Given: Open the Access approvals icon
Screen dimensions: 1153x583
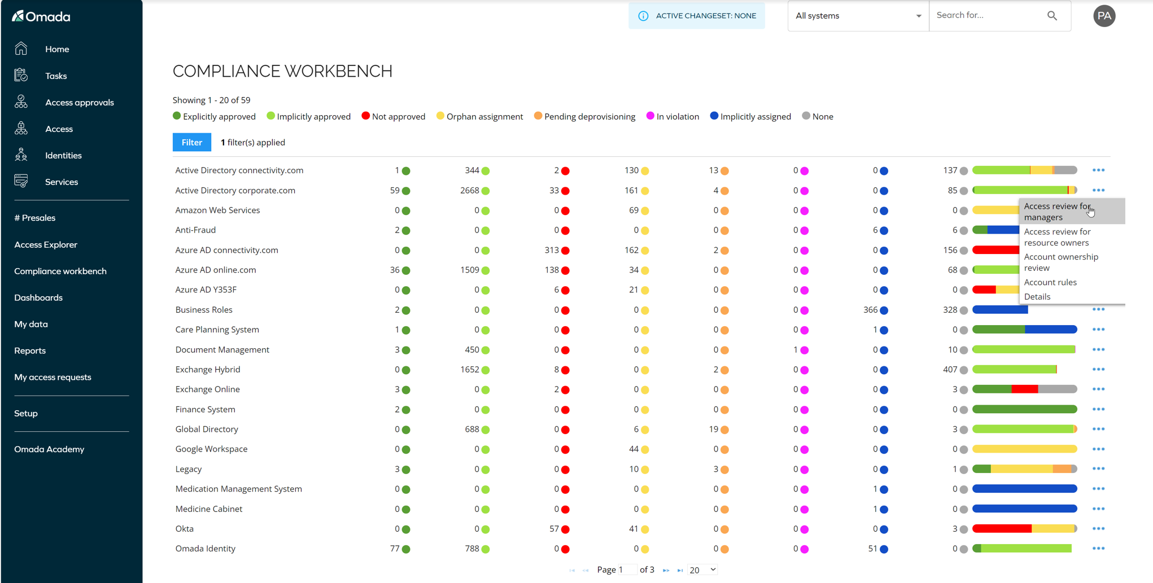Looking at the screenshot, I should click(x=21, y=102).
